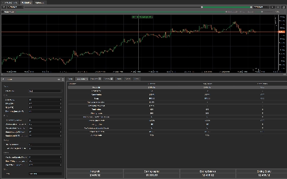Open the backtest end date dropdown

(261, 7)
